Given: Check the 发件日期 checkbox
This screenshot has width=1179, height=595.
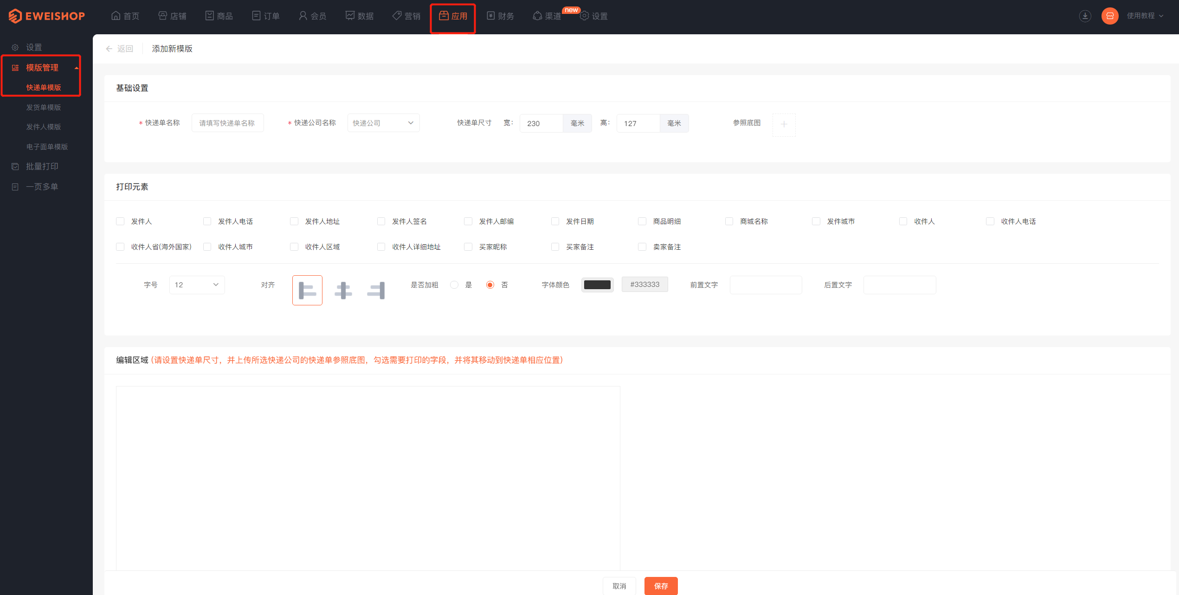Looking at the screenshot, I should coord(555,221).
